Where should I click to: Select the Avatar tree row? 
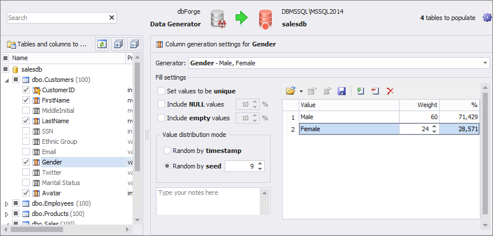coord(52,193)
